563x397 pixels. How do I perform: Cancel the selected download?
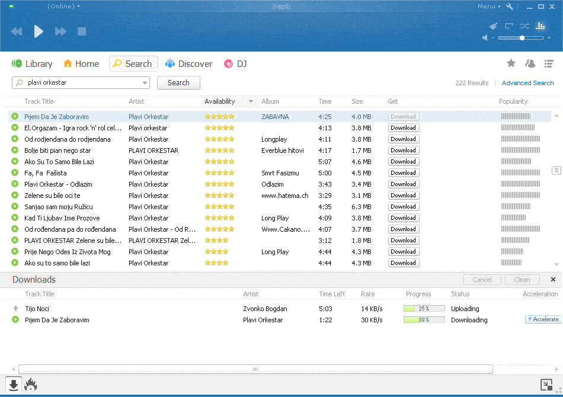pyautogui.click(x=482, y=280)
